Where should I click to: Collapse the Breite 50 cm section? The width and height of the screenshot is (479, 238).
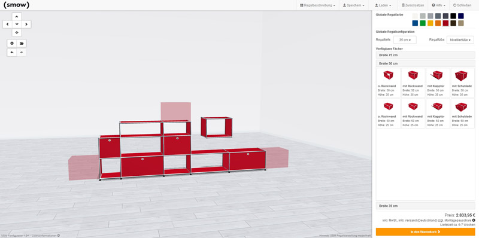[425, 63]
